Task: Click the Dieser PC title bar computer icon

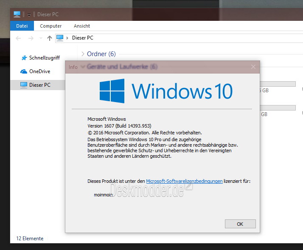Action: coord(17,14)
